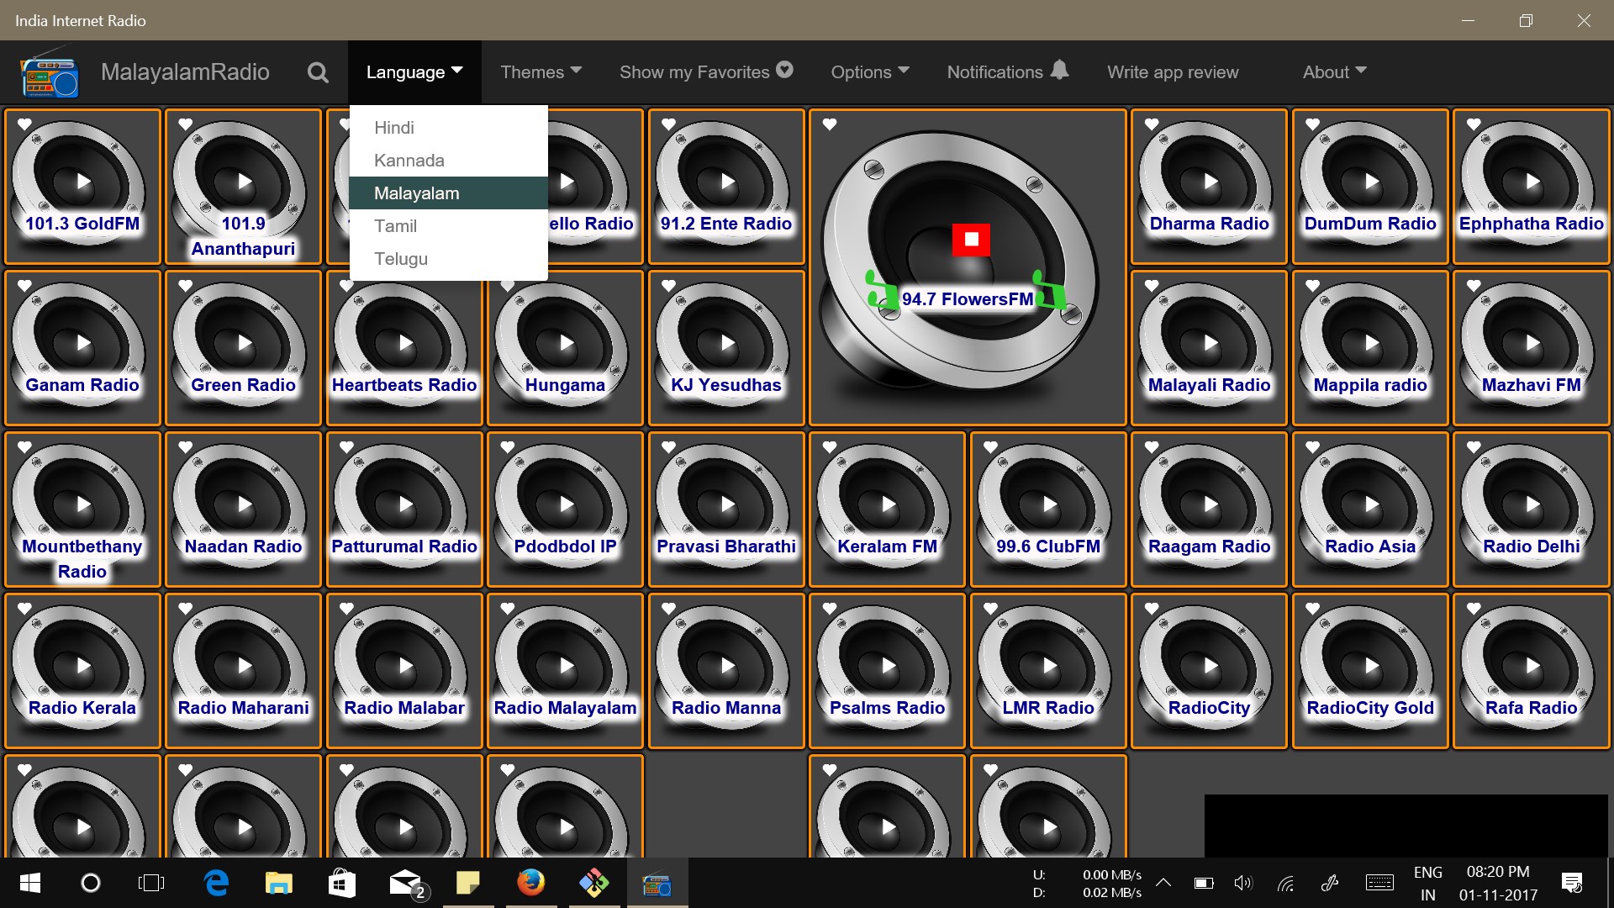Click the search magnifier icon

coord(318,72)
